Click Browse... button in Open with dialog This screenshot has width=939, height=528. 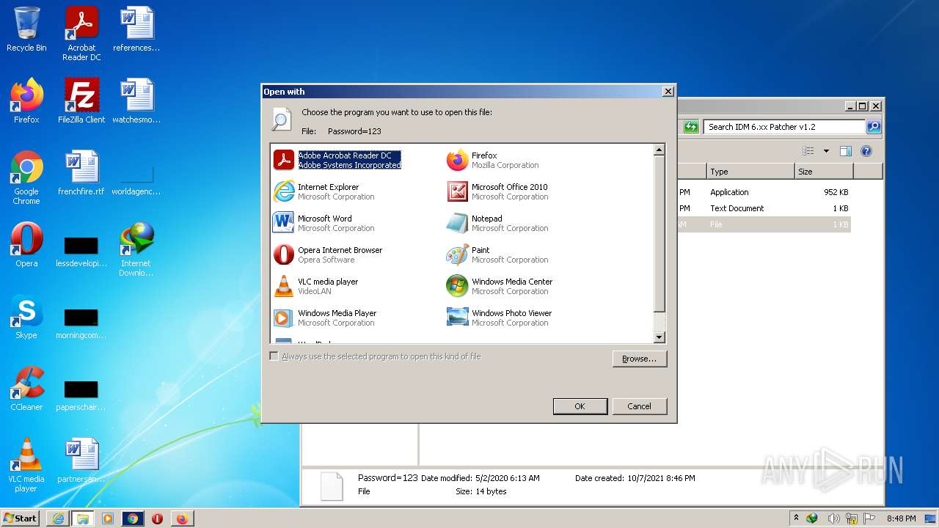pyautogui.click(x=639, y=359)
